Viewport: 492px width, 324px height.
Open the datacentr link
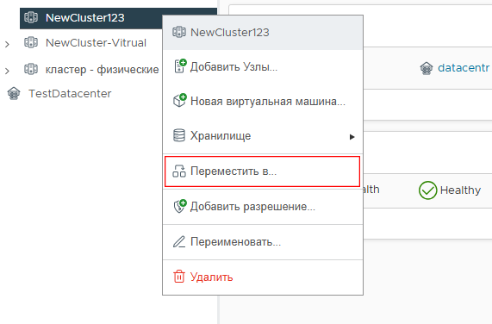click(464, 67)
